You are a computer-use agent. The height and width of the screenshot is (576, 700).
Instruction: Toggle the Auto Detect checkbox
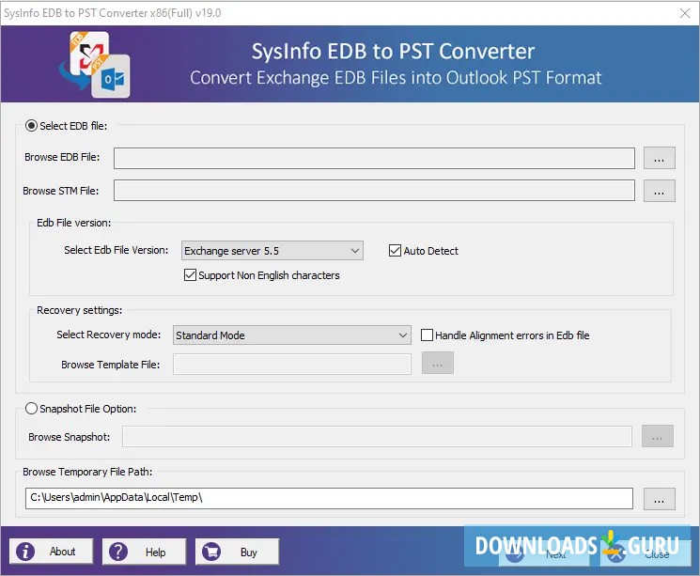point(395,251)
